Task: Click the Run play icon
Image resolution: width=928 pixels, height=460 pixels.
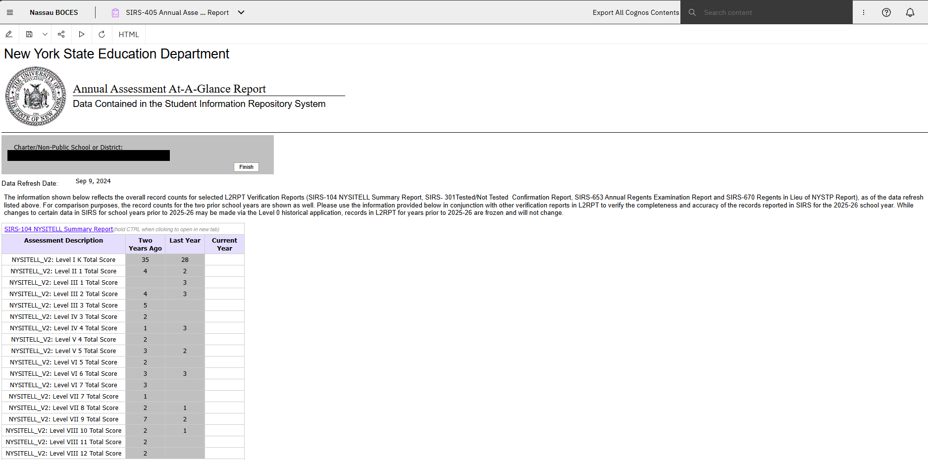Action: 82,34
